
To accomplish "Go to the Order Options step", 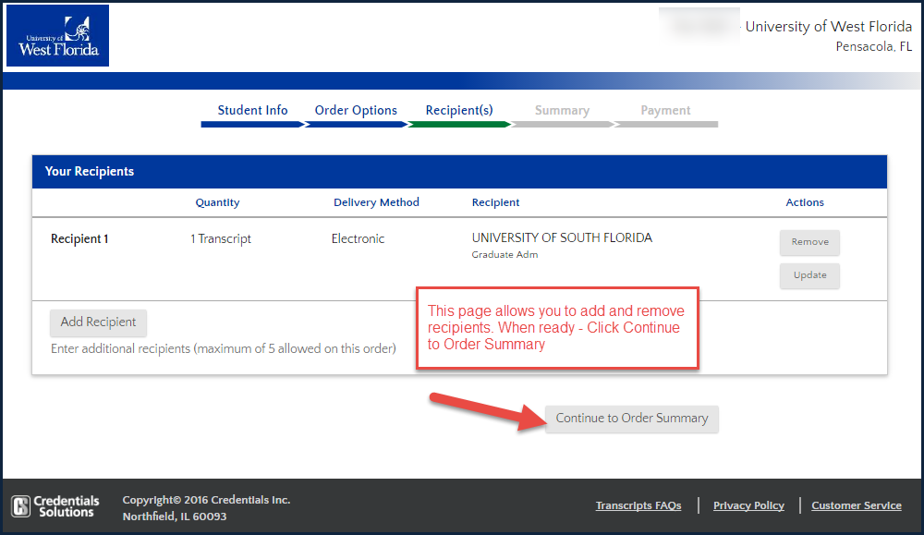I will (x=356, y=110).
